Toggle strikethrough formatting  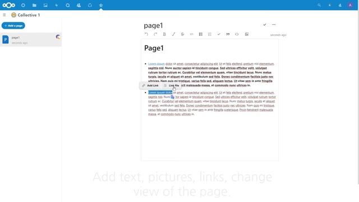tap(182, 34)
